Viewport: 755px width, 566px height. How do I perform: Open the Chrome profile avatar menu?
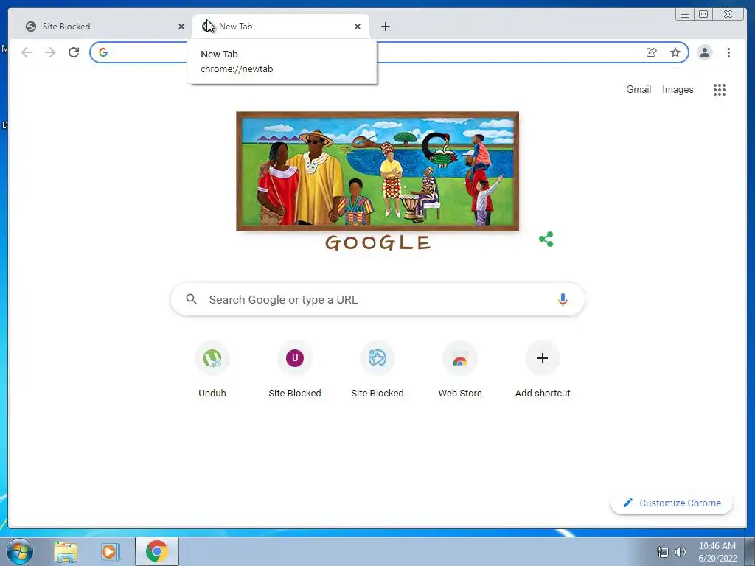coord(704,52)
